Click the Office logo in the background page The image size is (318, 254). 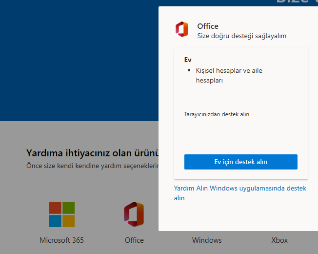coord(134,214)
